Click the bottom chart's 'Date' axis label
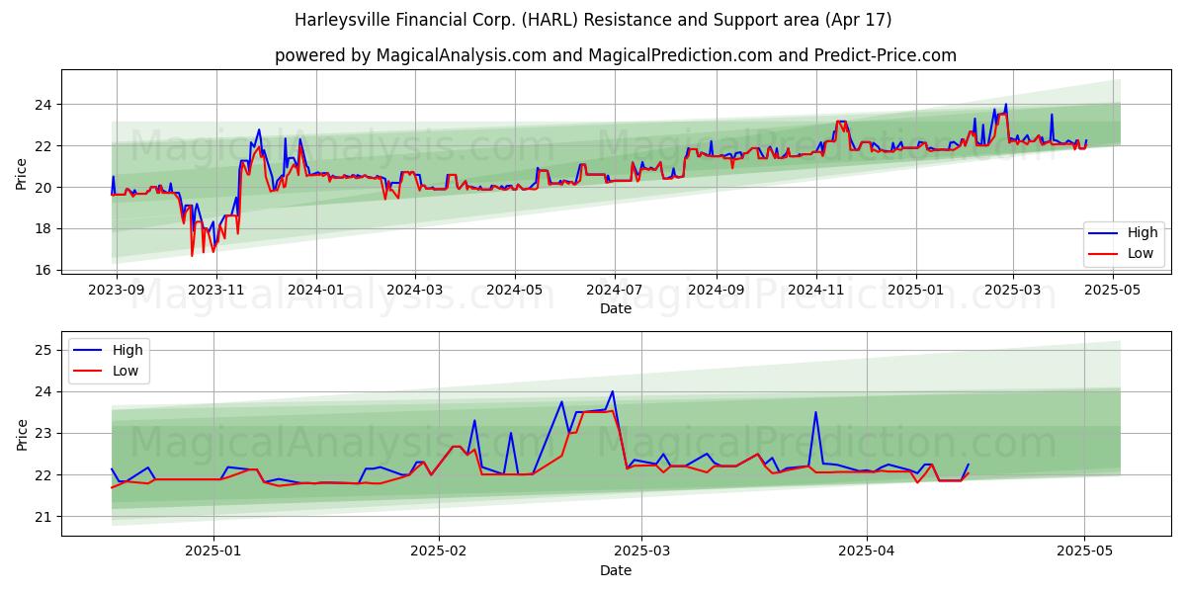This screenshot has width=1186, height=593. [616, 570]
